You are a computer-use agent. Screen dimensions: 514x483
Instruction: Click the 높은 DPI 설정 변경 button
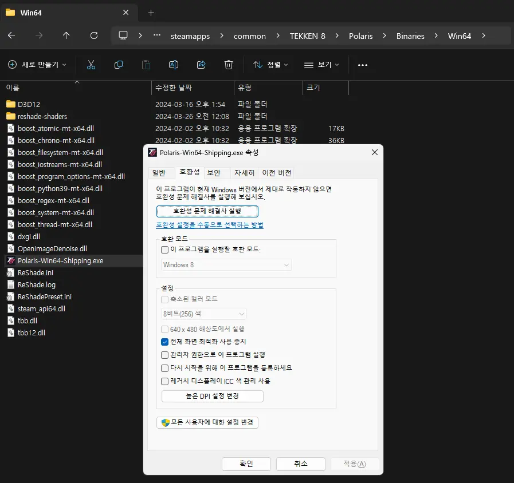(x=213, y=396)
